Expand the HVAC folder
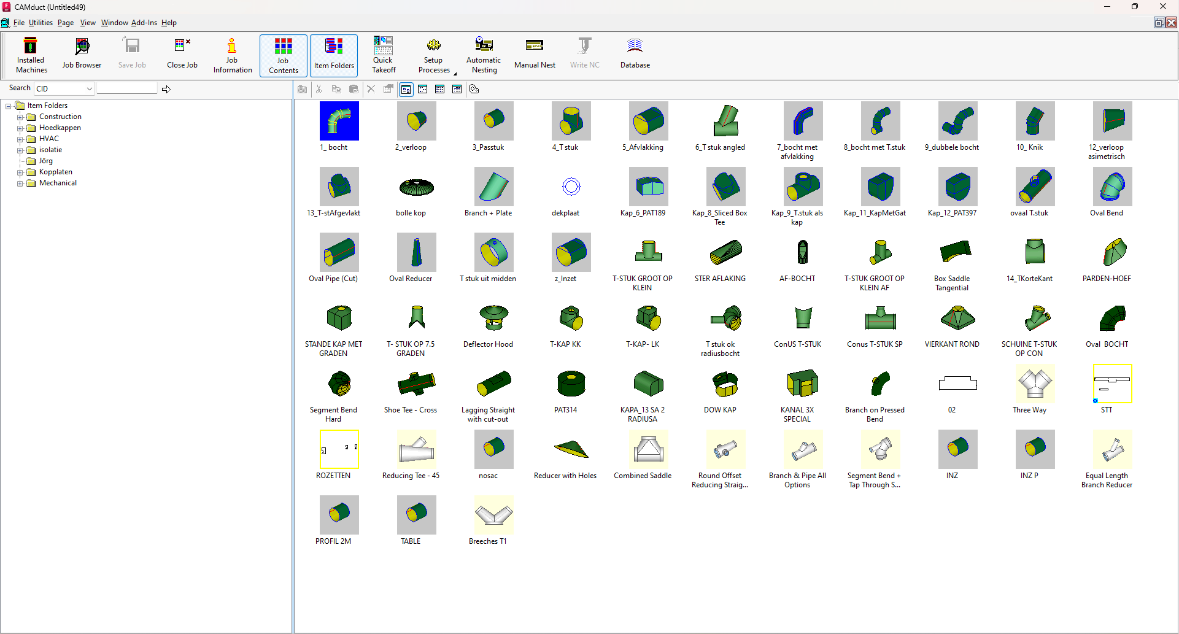This screenshot has width=1179, height=634. [19, 139]
